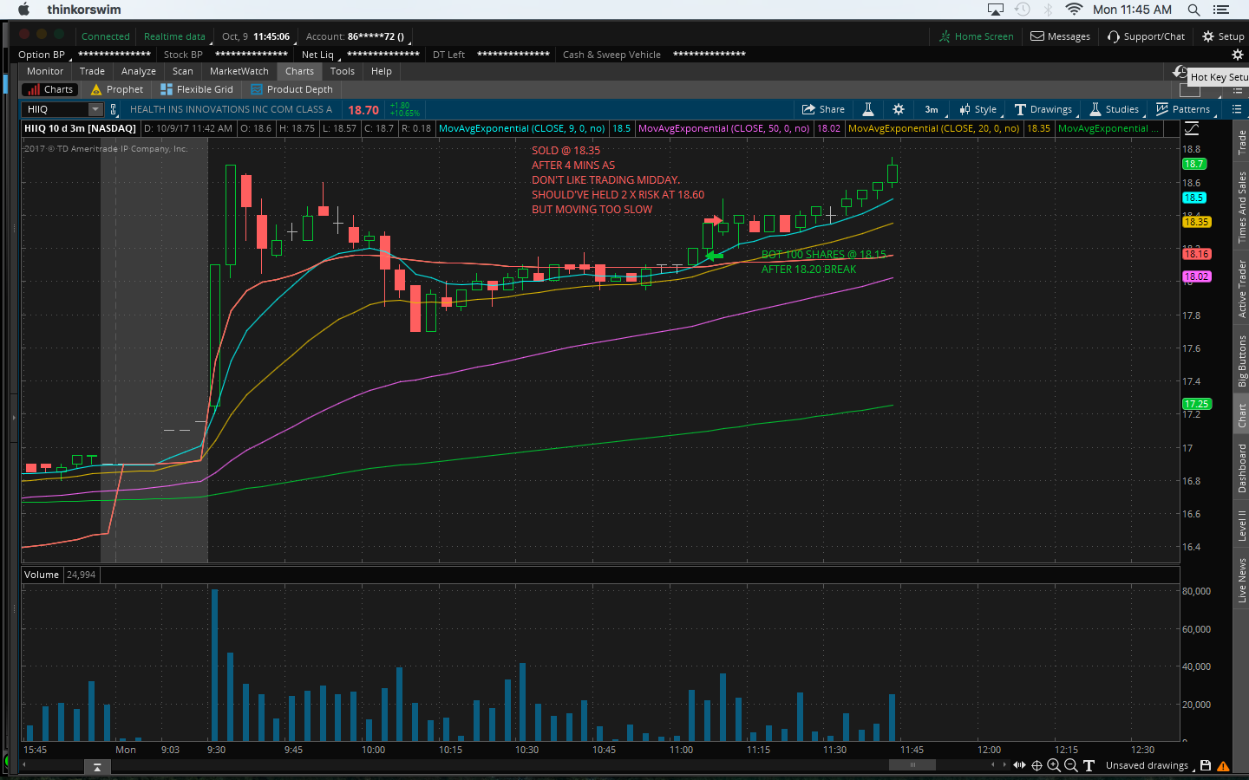Screen dimensions: 1249x780
Task: Select the text drawing tool icon
Action: click(x=1089, y=765)
